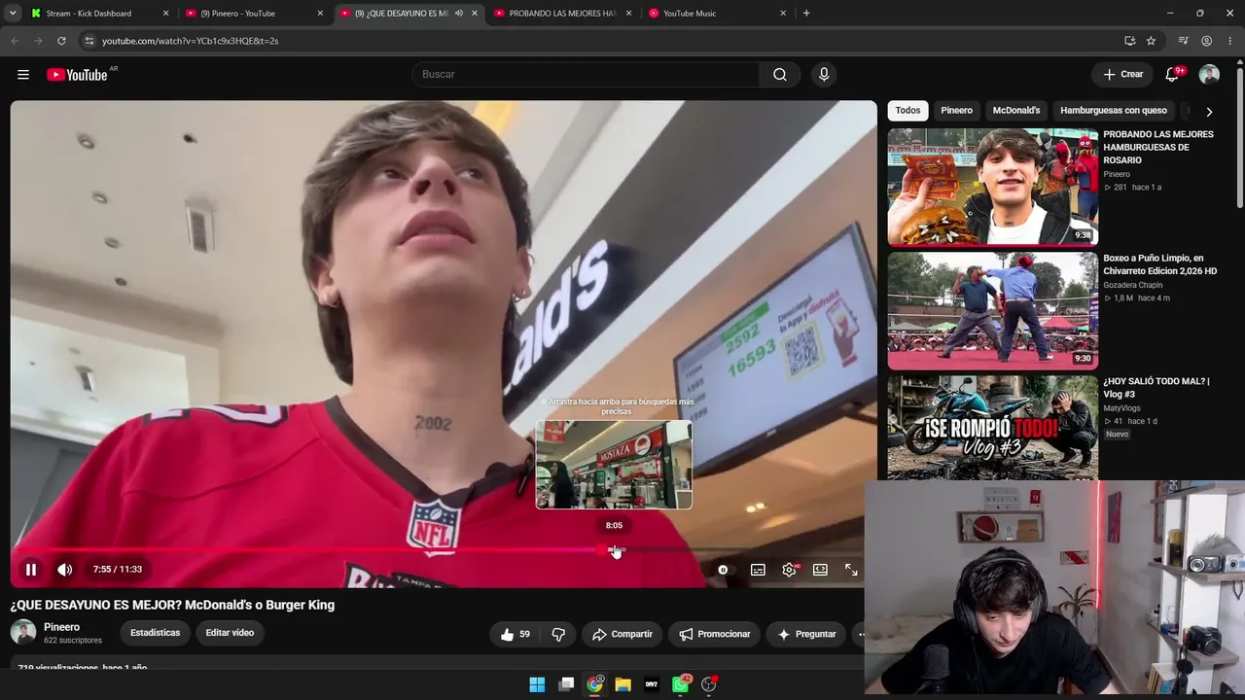Switch to (9) Pineero - YouTube tab

click(x=253, y=14)
